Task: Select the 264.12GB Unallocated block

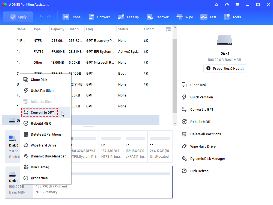Action: [x=160, y=147]
